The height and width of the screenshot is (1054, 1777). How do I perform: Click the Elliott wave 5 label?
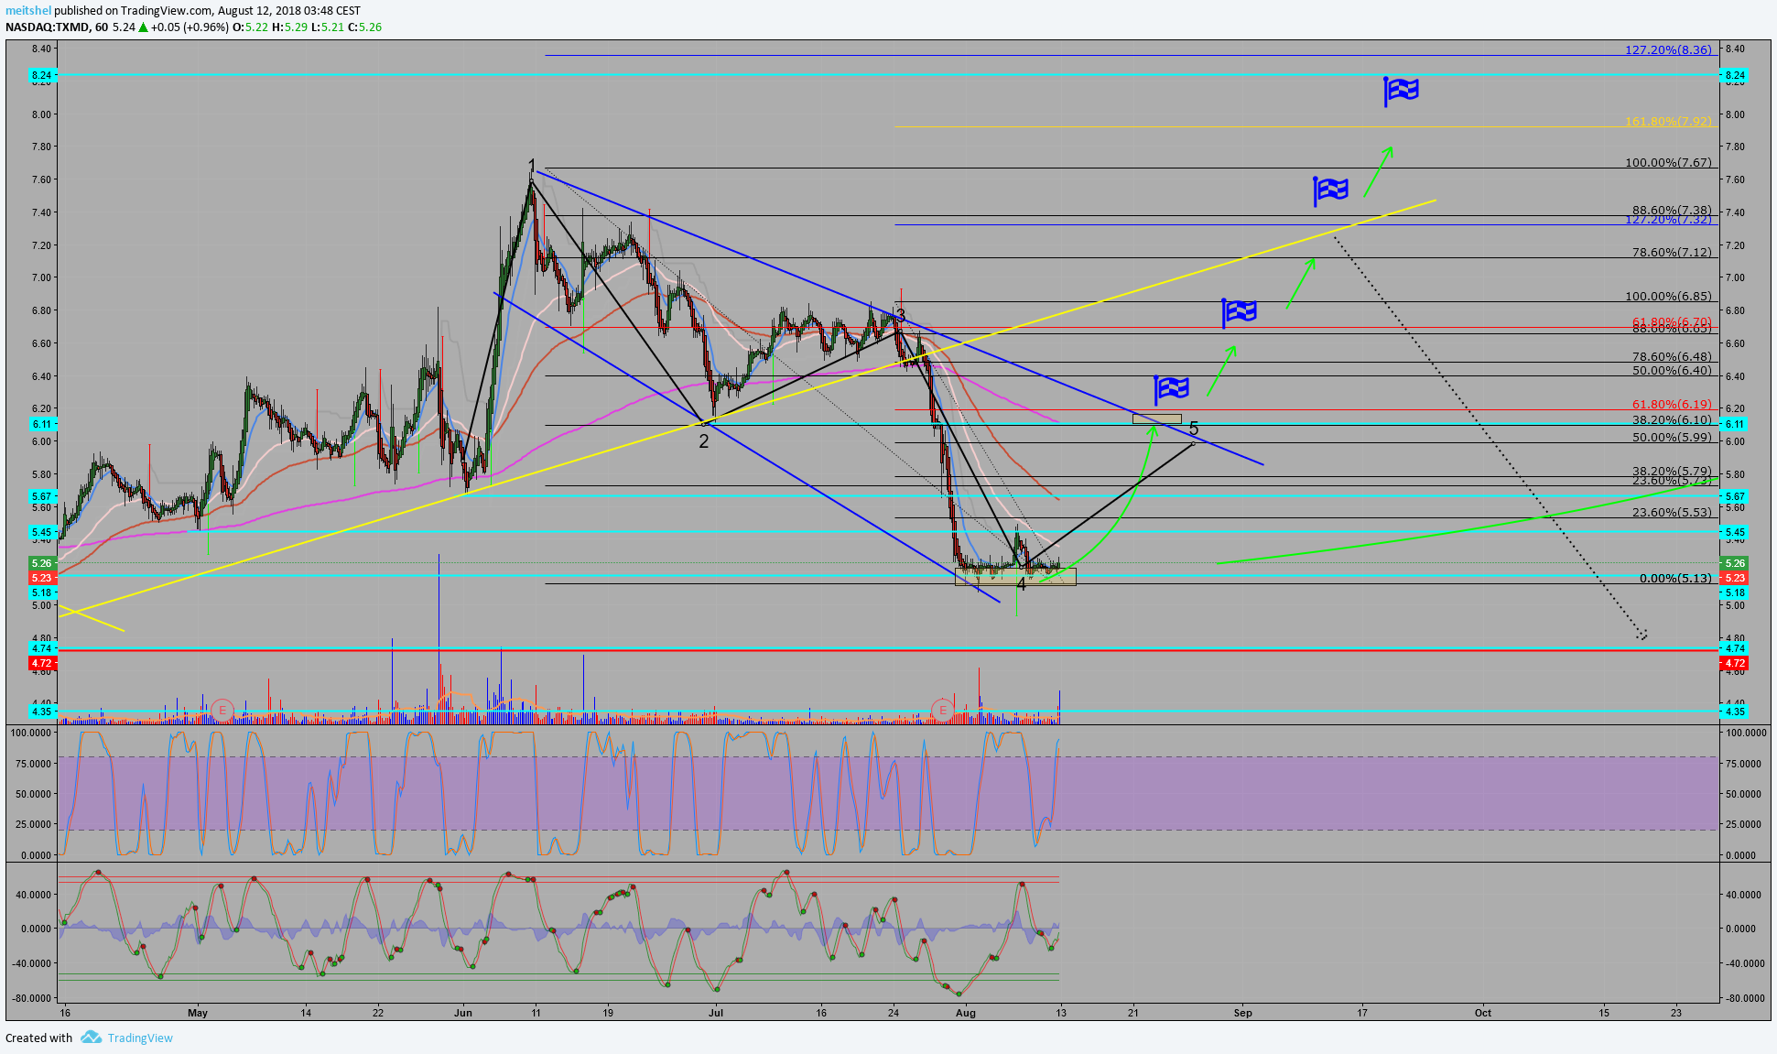click(1194, 429)
